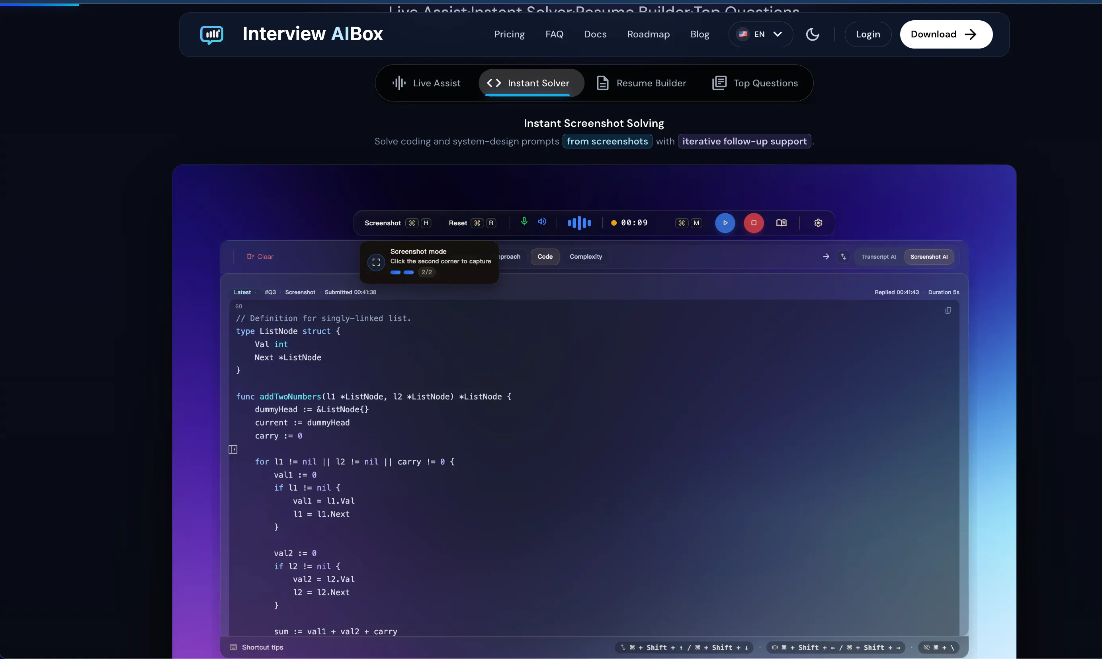
Task: Switch to Transcript AI mode
Action: click(x=878, y=257)
